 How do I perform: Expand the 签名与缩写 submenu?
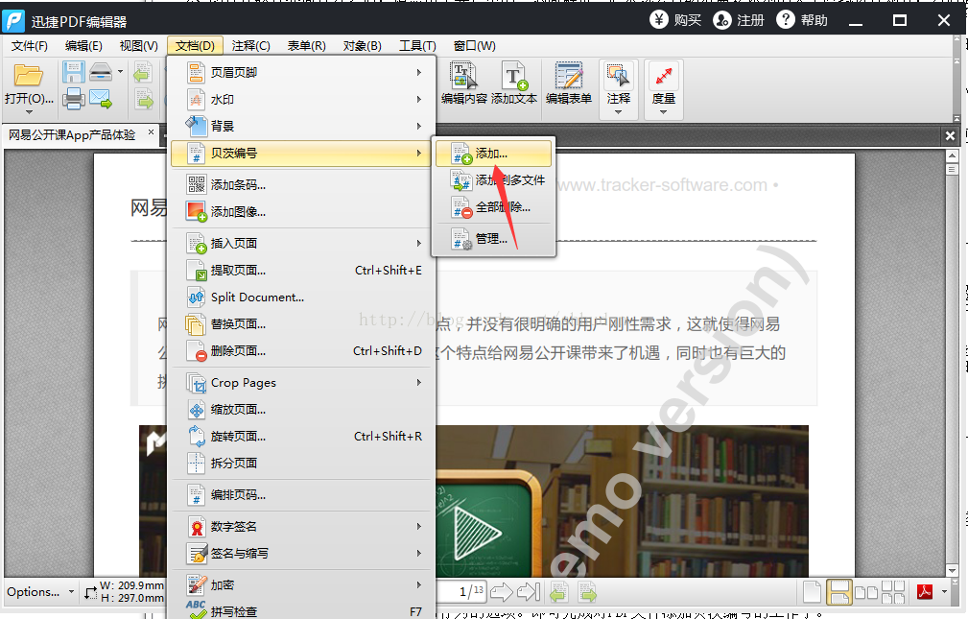coord(302,554)
